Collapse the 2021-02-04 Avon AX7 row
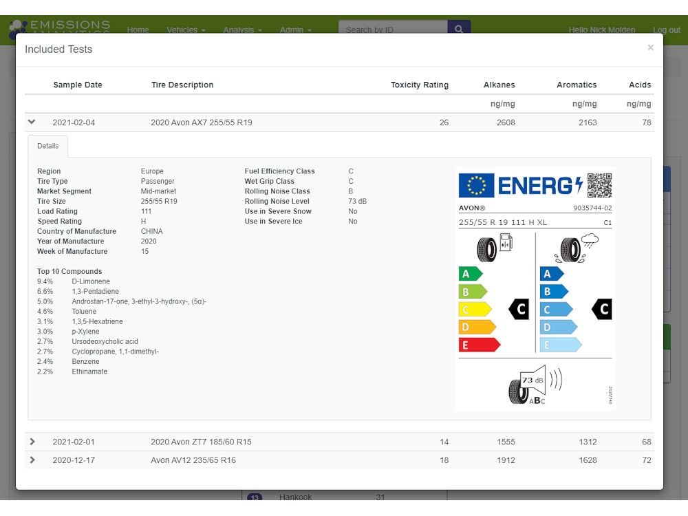The height and width of the screenshot is (516, 688). point(32,122)
